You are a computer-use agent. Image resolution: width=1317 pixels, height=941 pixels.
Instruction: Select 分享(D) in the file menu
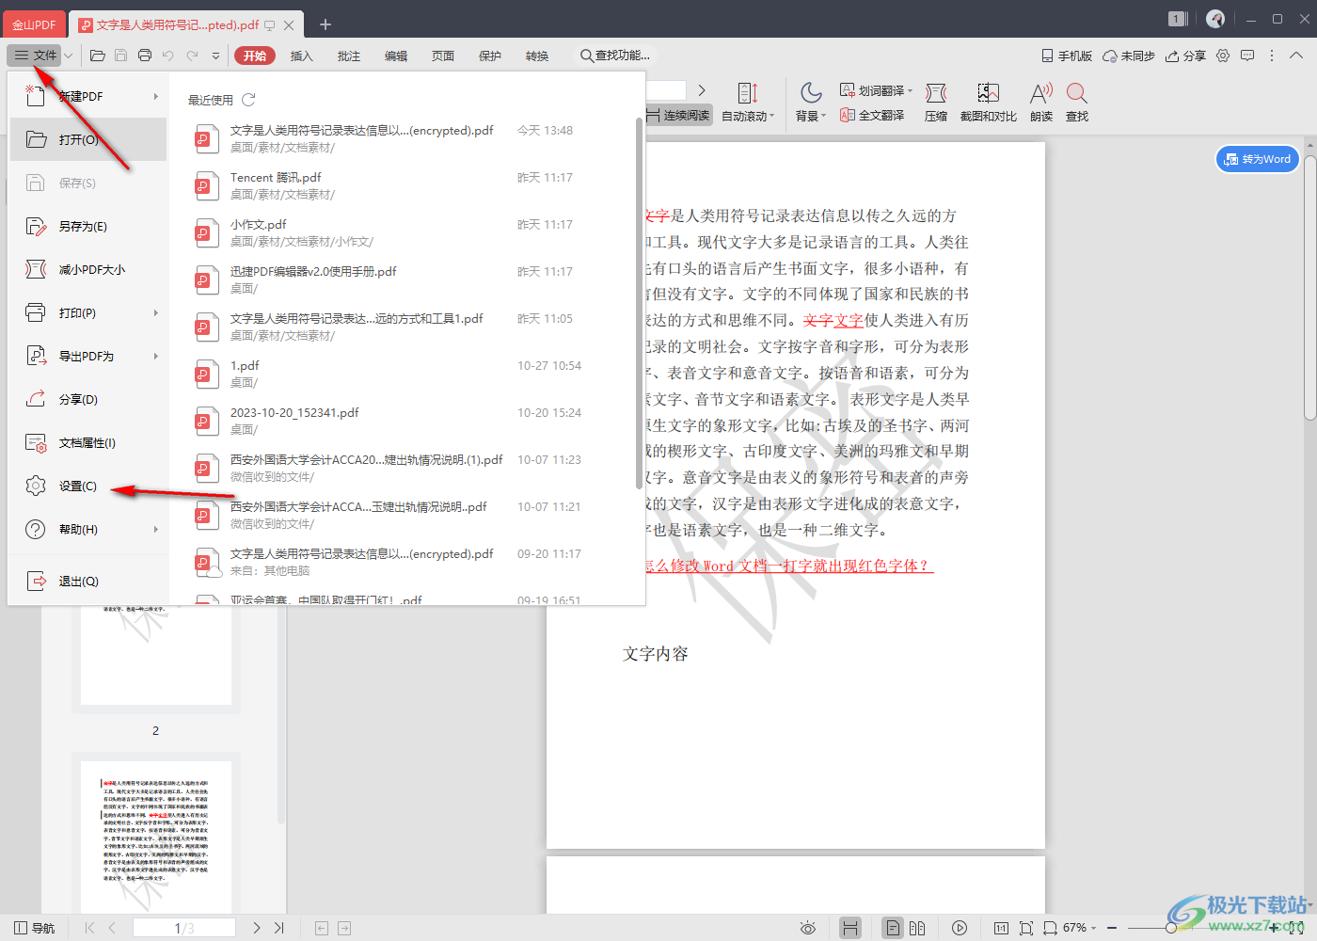(x=88, y=399)
